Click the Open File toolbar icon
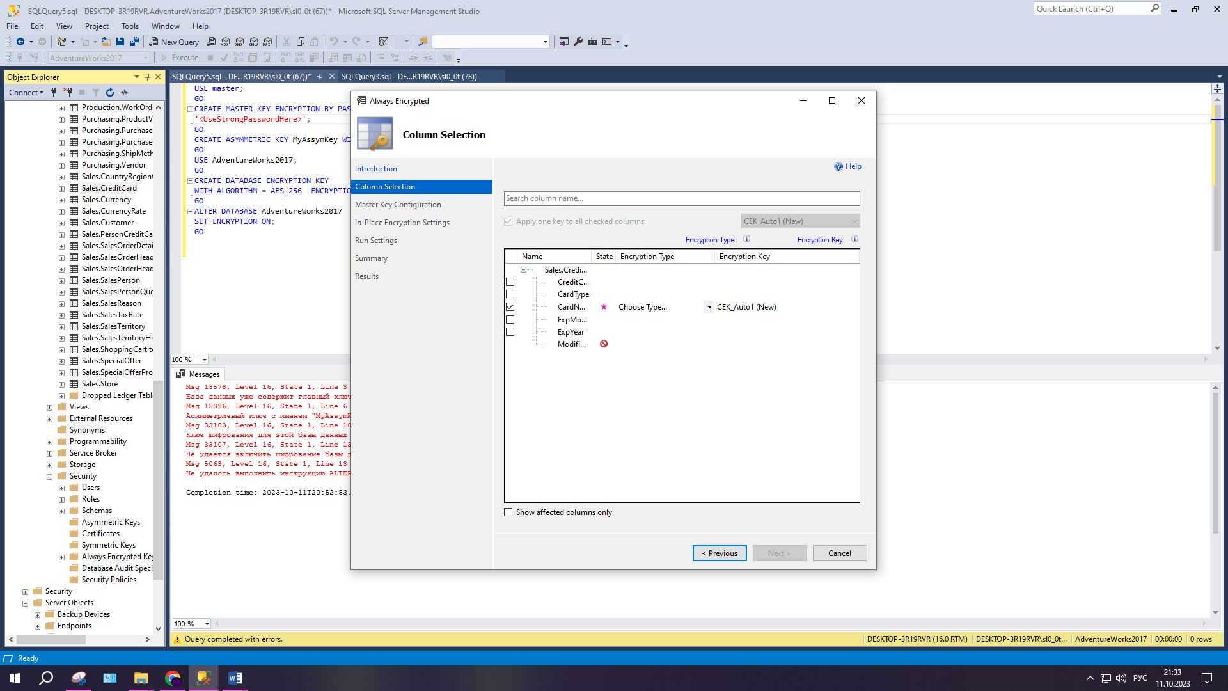This screenshot has height=691, width=1228. click(106, 42)
